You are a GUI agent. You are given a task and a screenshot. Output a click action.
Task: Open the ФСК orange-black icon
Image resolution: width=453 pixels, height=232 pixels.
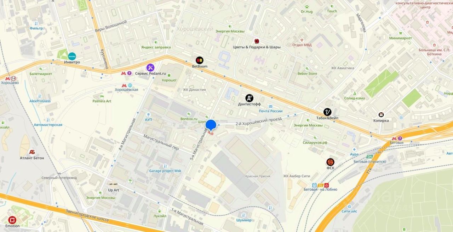coord(330,162)
